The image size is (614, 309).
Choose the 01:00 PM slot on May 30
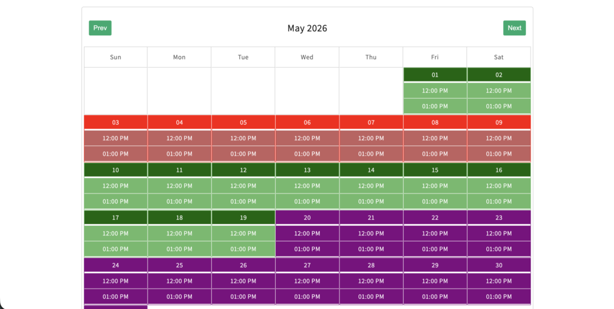pos(498,296)
